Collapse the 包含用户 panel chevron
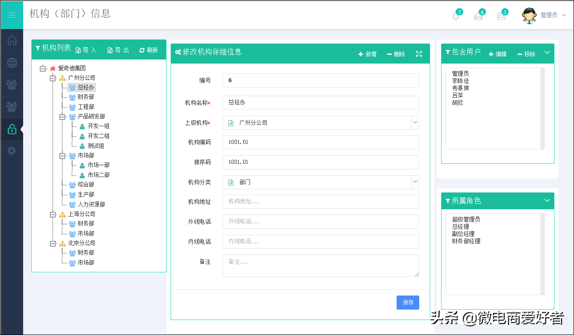Image resolution: width=574 pixels, height=335 pixels. pos(547,52)
